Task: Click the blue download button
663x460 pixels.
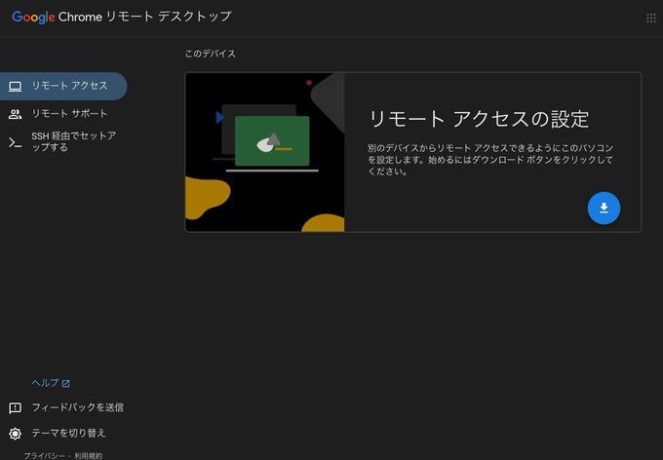Action: click(604, 208)
